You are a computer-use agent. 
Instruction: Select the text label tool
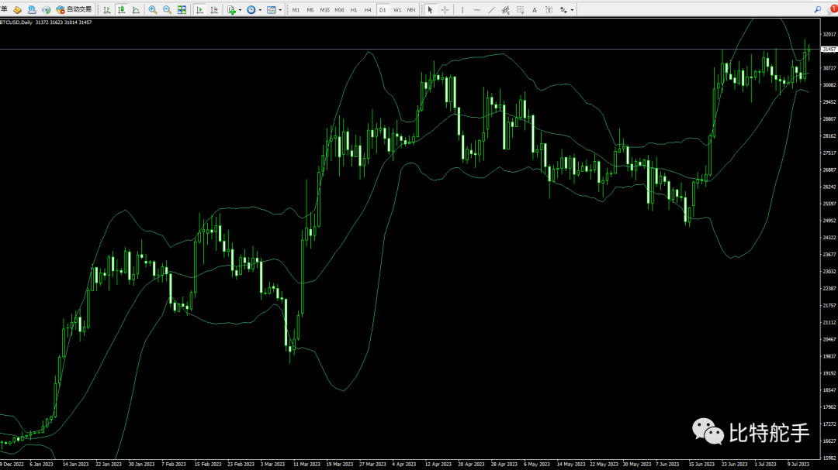pos(549,9)
